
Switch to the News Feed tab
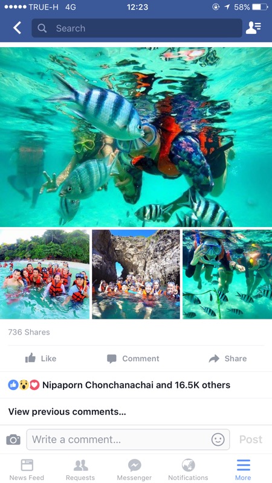27,470
